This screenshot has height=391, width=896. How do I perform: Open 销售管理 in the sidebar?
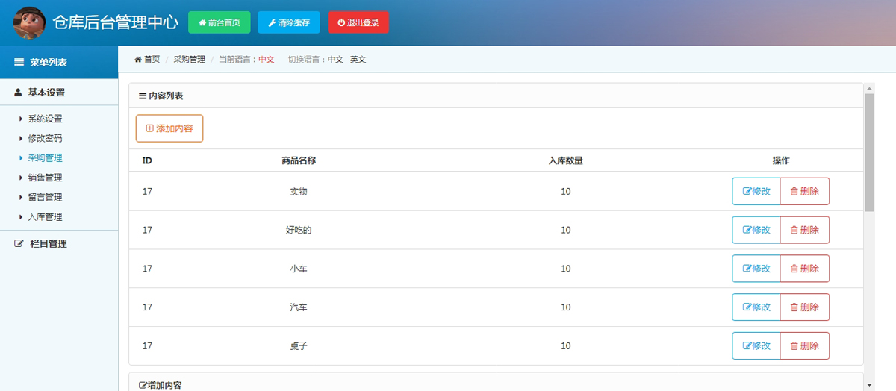click(45, 178)
